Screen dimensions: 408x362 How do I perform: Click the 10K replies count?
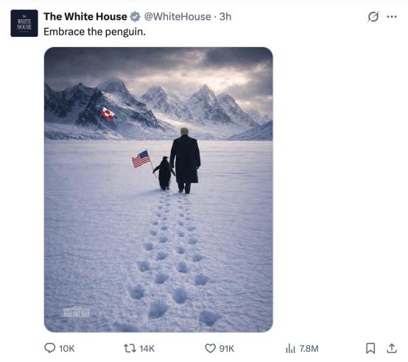pos(67,349)
